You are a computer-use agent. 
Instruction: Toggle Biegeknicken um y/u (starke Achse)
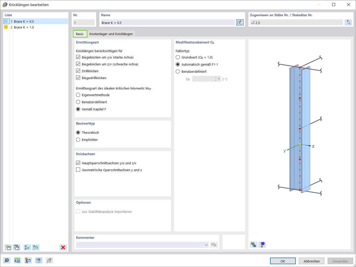[78, 57]
